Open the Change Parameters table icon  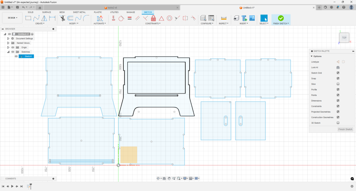pyautogui.click(x=211, y=18)
